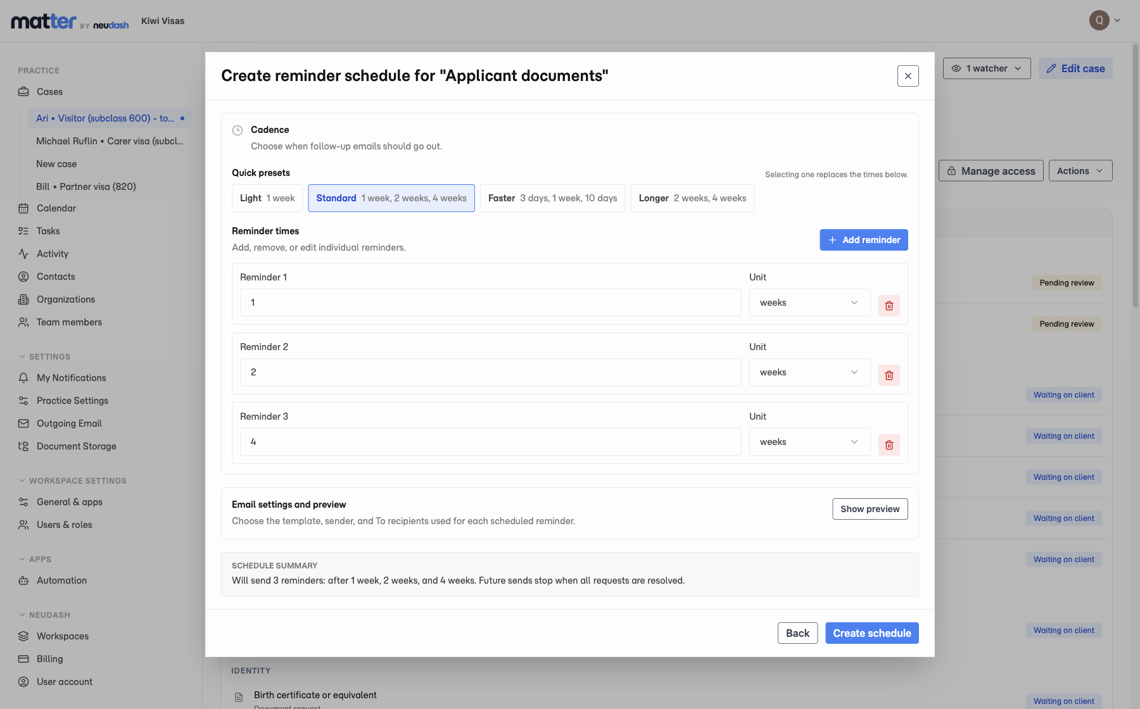Select Michael Ruflin Carer visa case
The height and width of the screenshot is (709, 1140).
pyautogui.click(x=110, y=141)
